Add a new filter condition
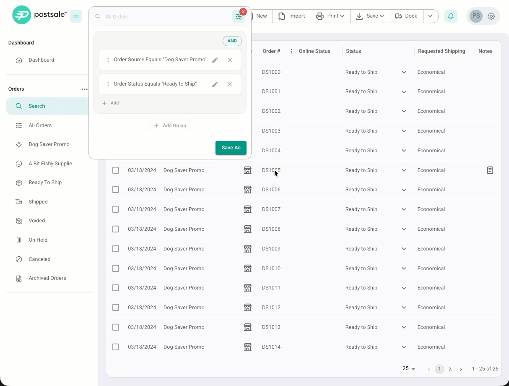 click(x=111, y=103)
